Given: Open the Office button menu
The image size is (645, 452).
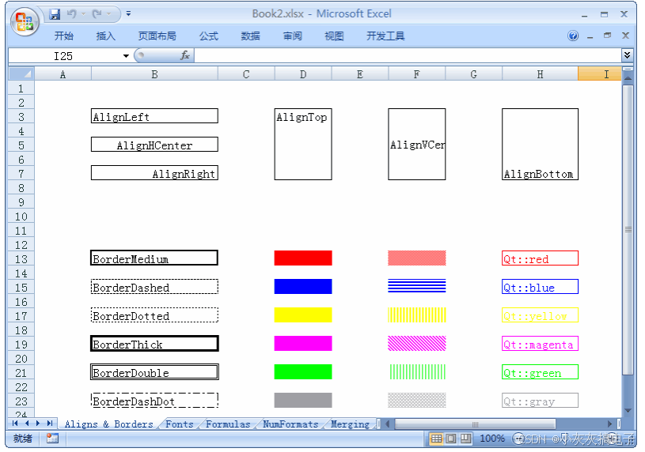Looking at the screenshot, I should [25, 21].
